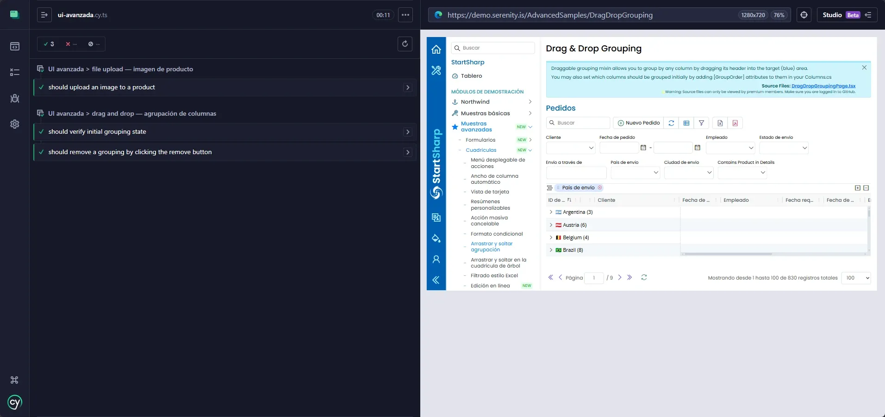Click the grid horizontal scrollbar

728,254
